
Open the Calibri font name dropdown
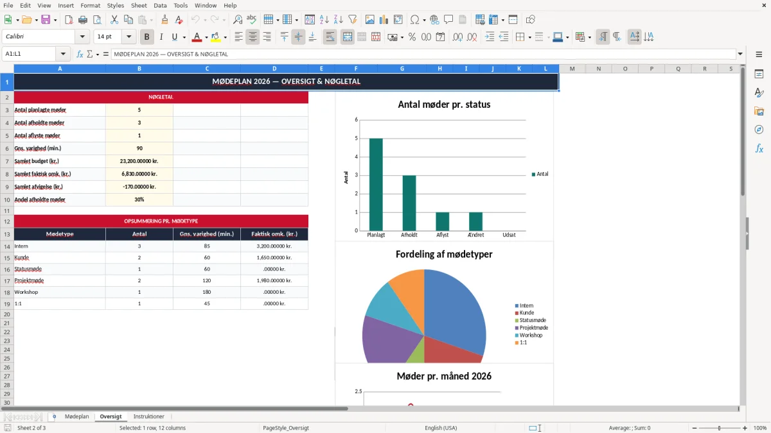[x=82, y=37]
